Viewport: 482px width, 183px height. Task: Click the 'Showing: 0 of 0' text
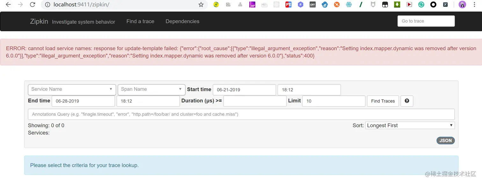click(x=46, y=125)
